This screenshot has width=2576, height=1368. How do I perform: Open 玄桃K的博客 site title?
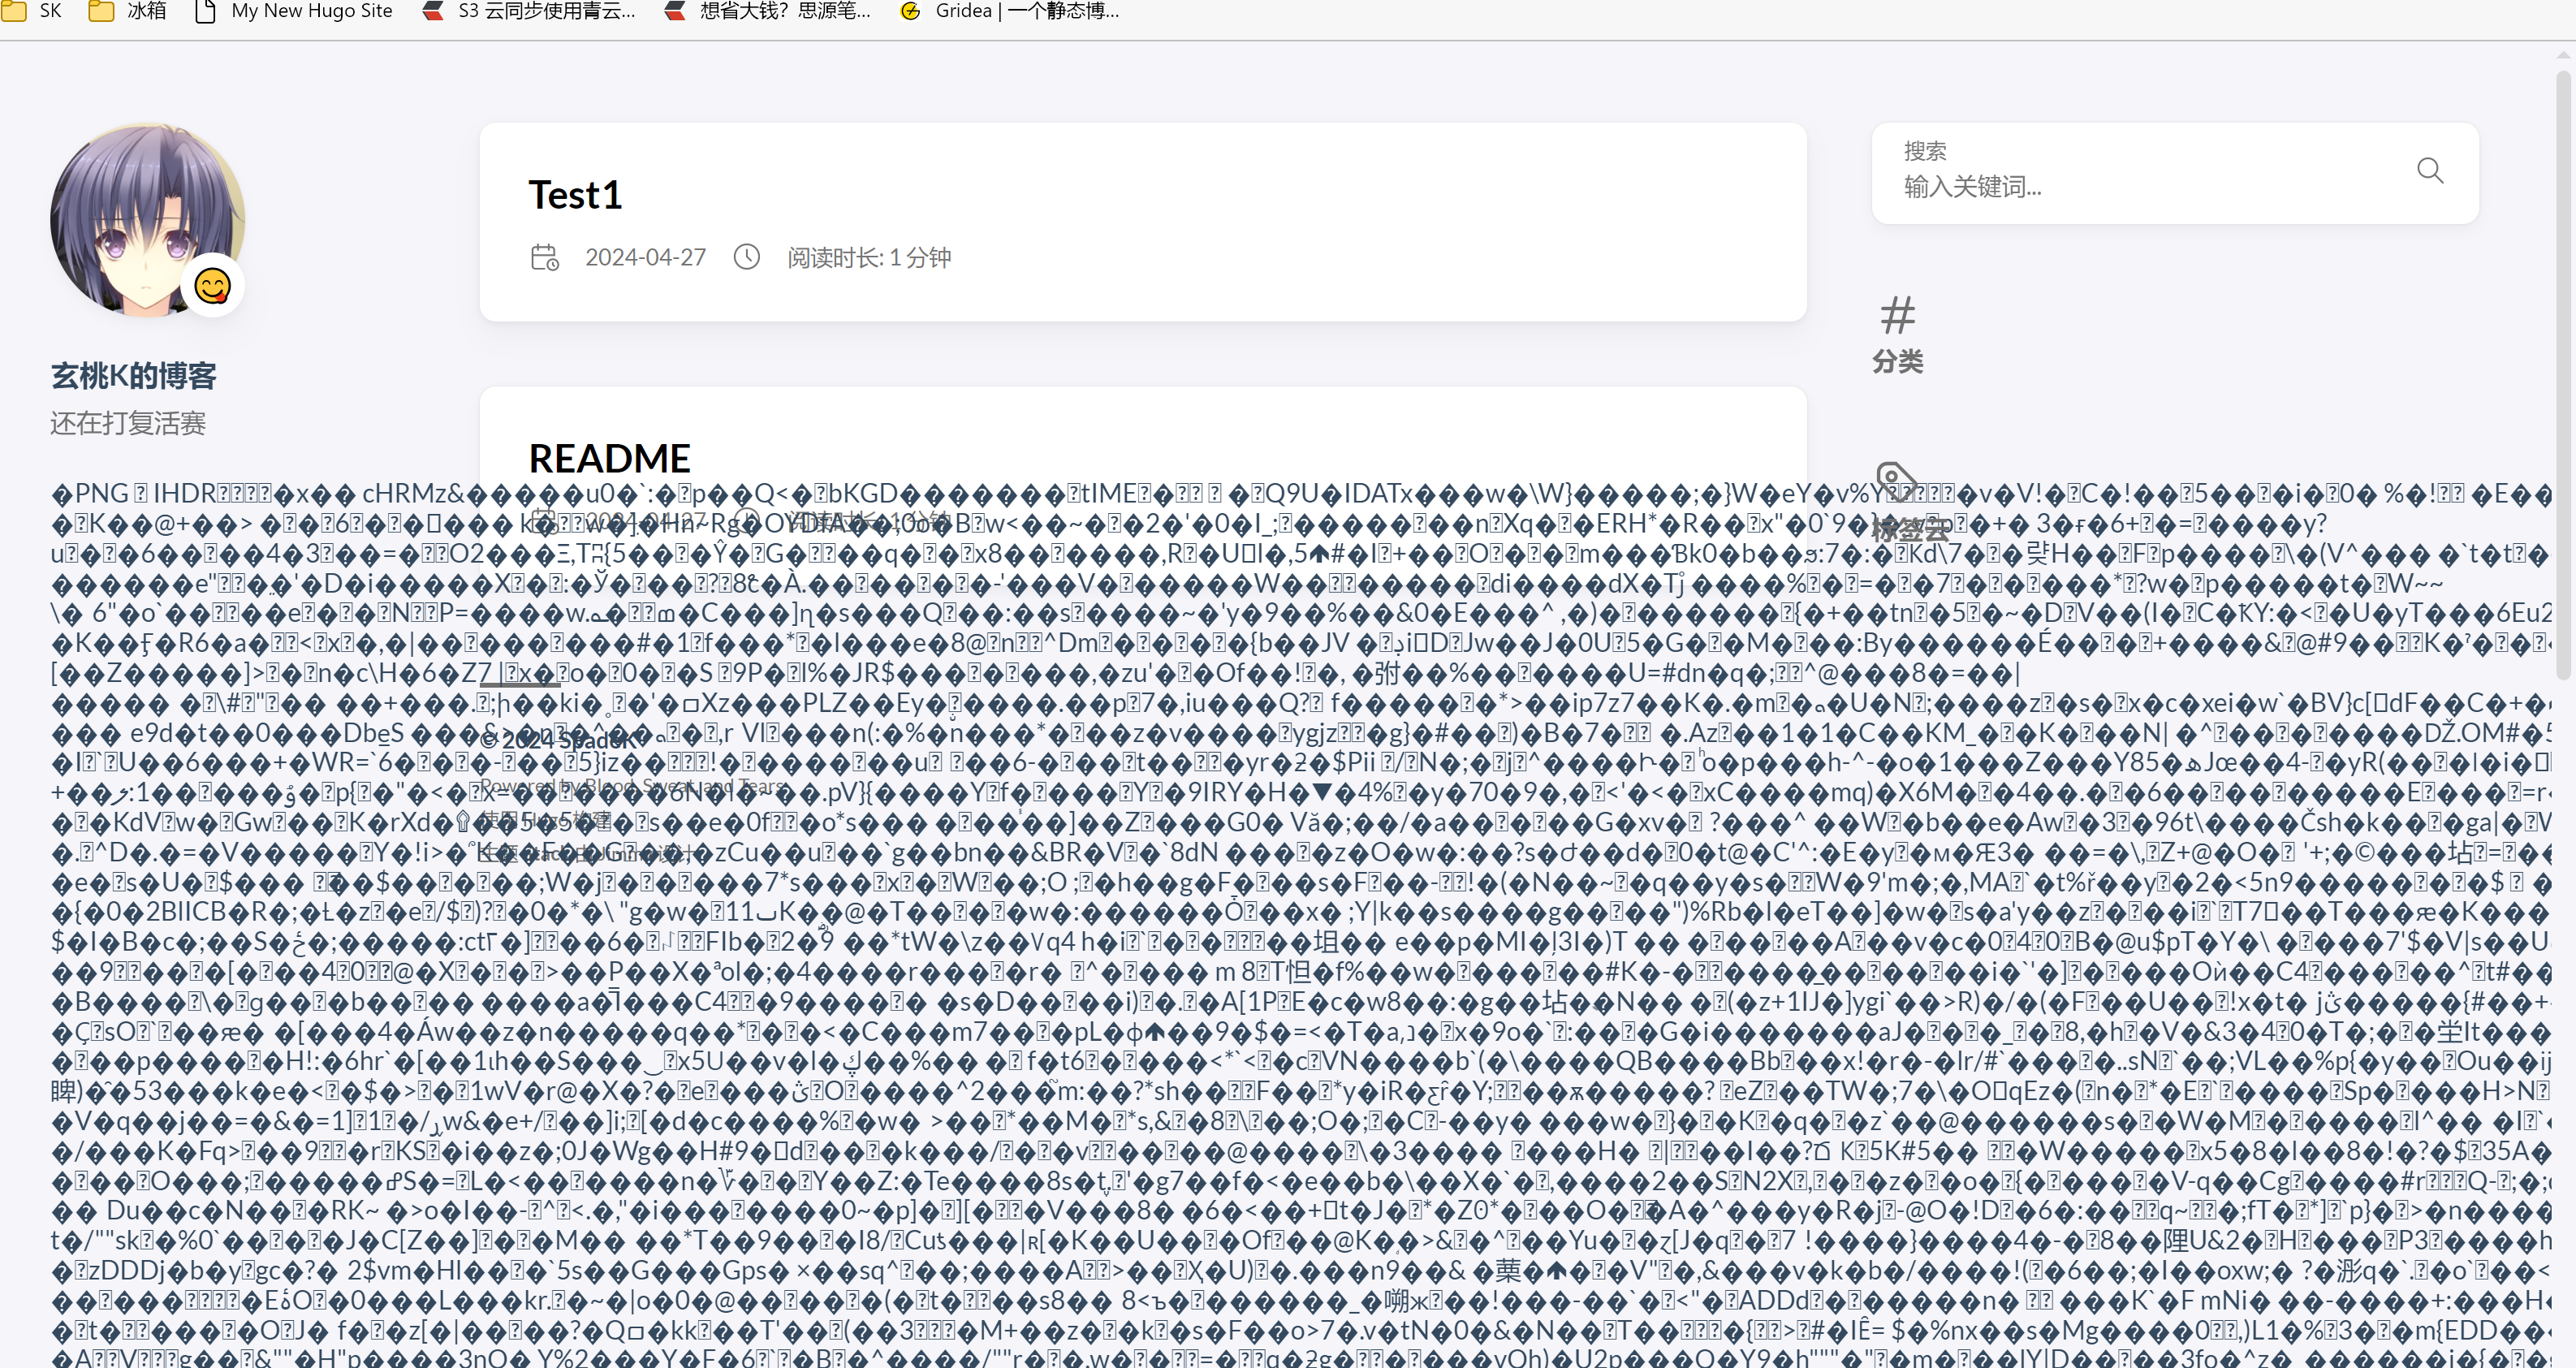pyautogui.click(x=134, y=376)
